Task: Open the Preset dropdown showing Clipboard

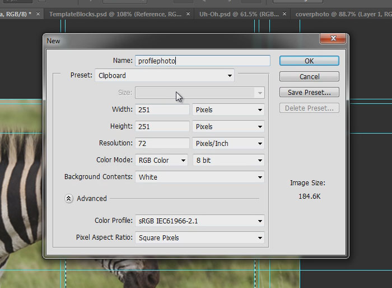Action: 165,75
